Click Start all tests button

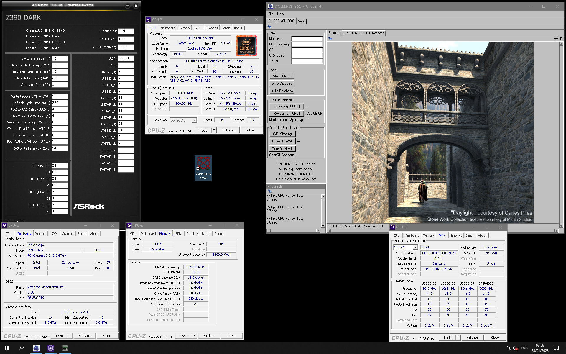(282, 76)
